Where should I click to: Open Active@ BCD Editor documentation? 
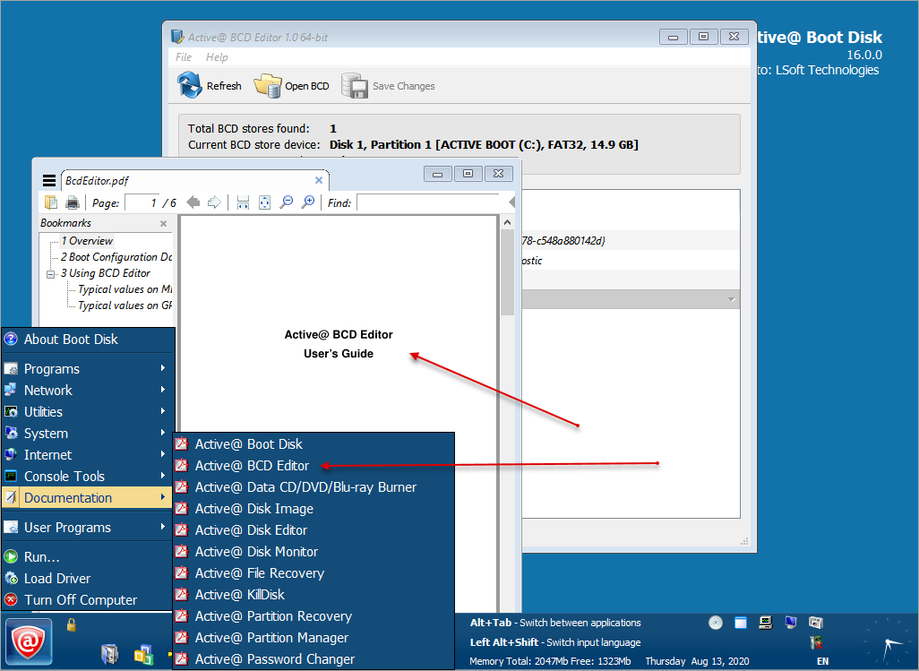(313, 466)
